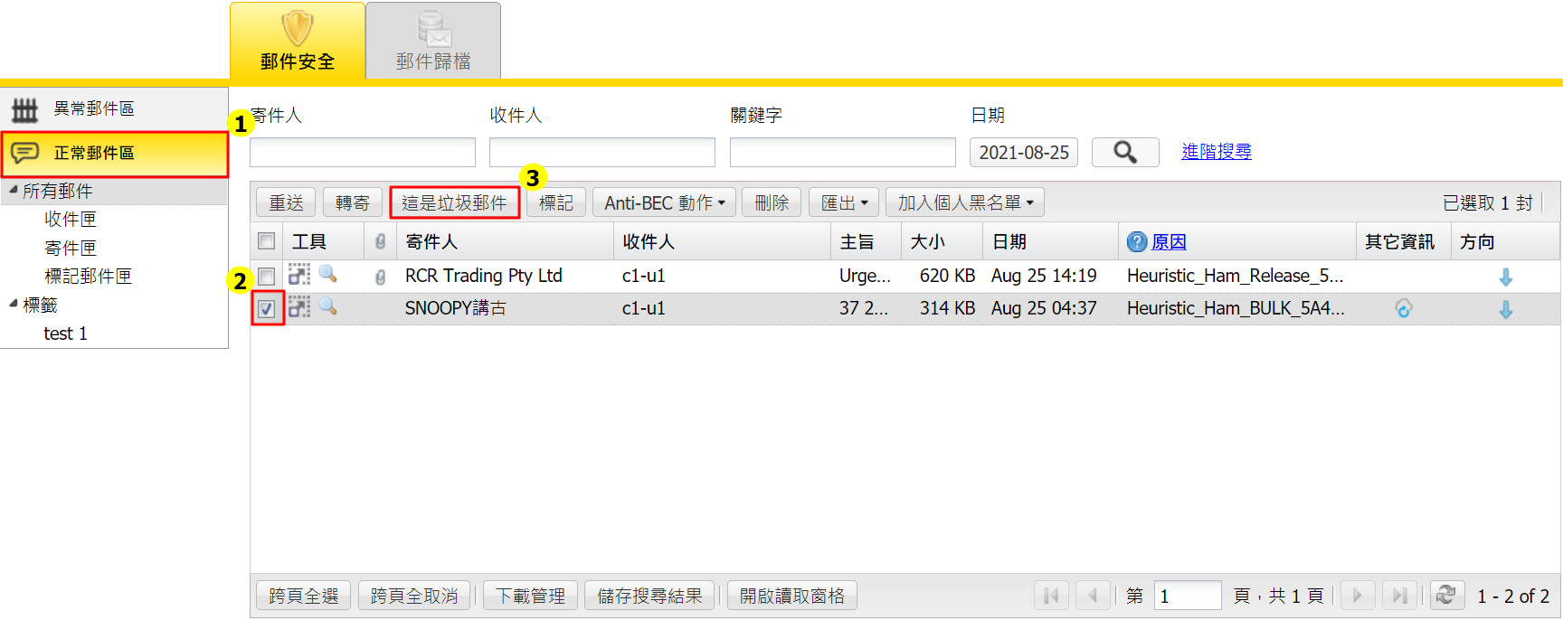The width and height of the screenshot is (1563, 620).
Task: Click the magnifying glass search button
Action: [x=1124, y=152]
